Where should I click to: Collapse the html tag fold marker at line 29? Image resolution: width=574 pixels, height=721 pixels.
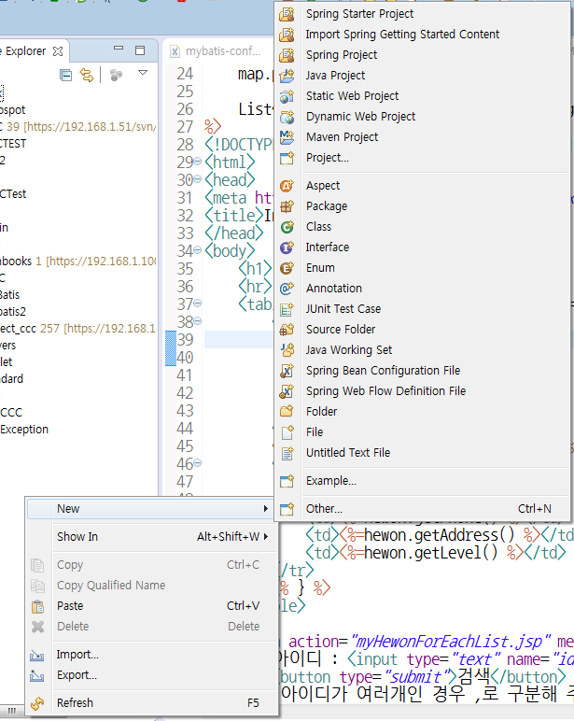198,162
